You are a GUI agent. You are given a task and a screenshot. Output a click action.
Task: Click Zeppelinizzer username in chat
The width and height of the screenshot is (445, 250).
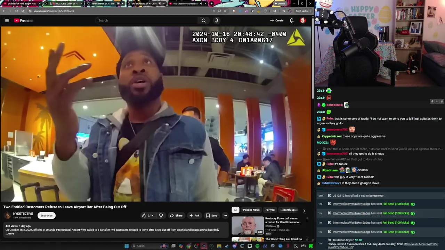332,136
